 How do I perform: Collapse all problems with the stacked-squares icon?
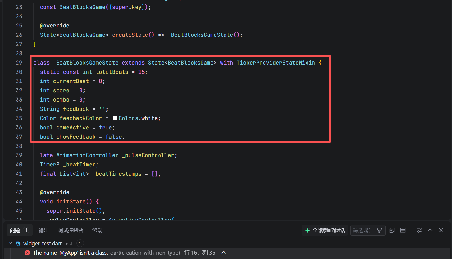coord(392,230)
